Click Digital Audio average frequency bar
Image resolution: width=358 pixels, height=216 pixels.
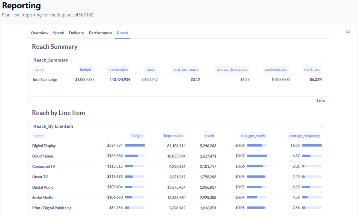[x=312, y=187]
